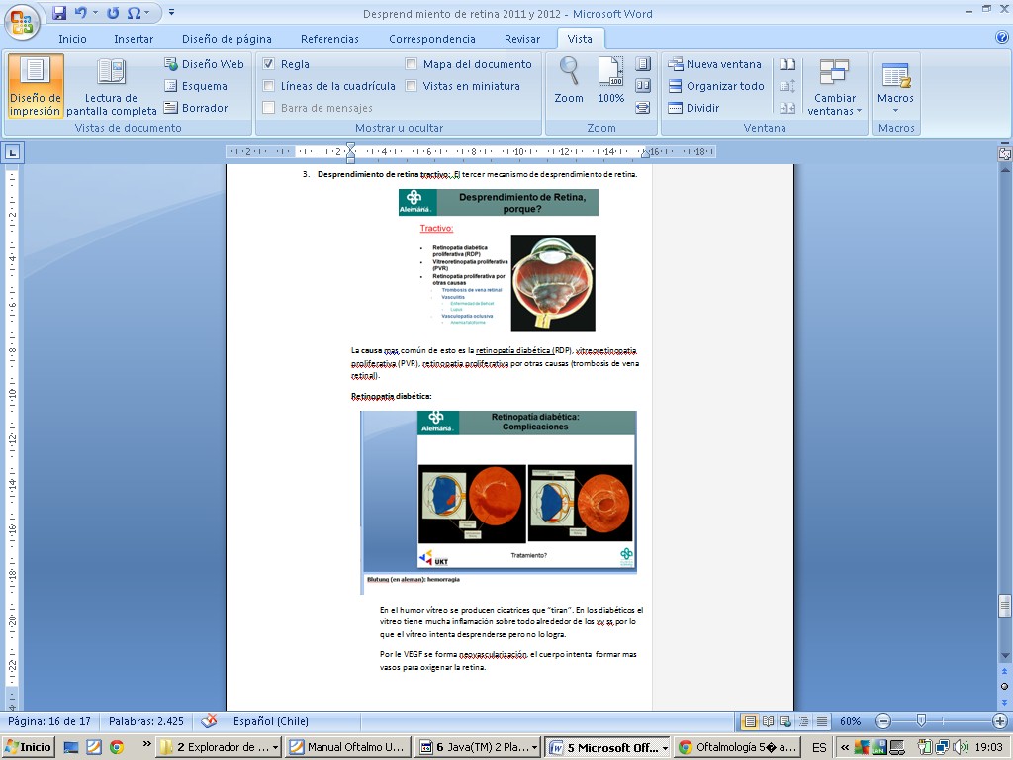1013x760 pixels.
Task: Open Word Help question mark icon
Action: (1001, 38)
